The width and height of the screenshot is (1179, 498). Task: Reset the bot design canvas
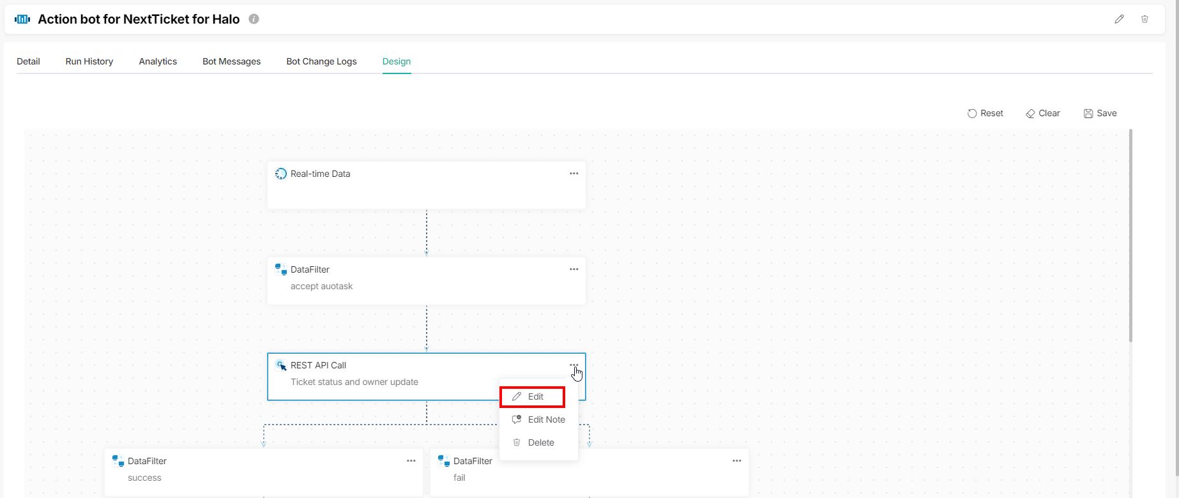985,113
